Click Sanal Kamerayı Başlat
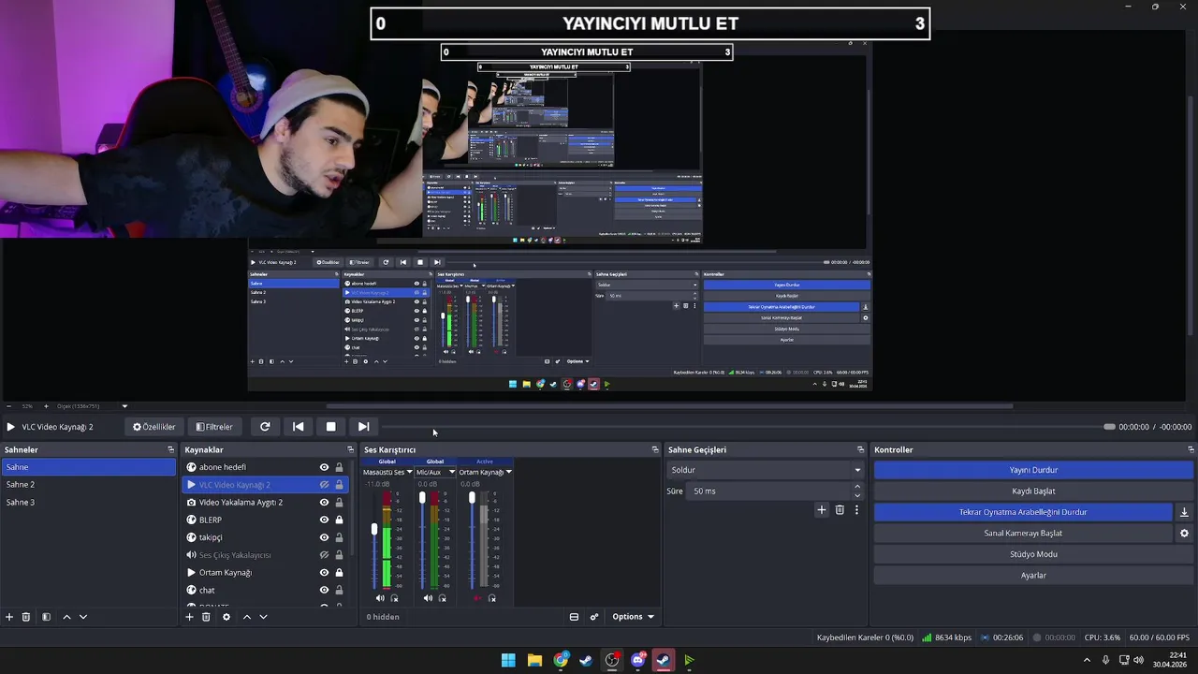This screenshot has height=674, width=1198. click(x=1023, y=533)
